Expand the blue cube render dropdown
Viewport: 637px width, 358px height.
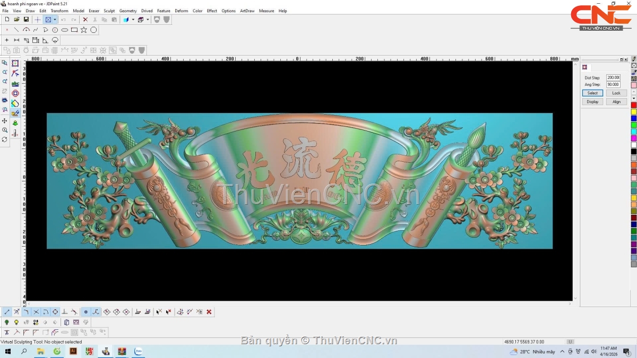(133, 20)
